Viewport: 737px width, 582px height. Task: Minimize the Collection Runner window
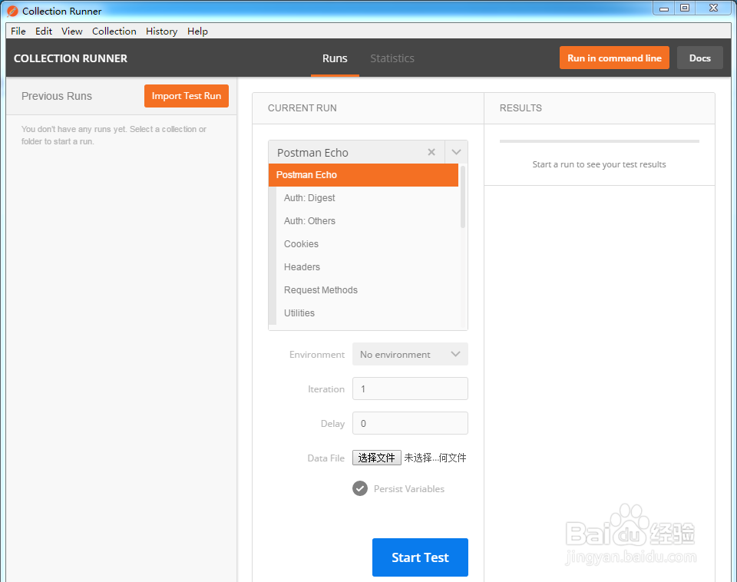(x=663, y=8)
